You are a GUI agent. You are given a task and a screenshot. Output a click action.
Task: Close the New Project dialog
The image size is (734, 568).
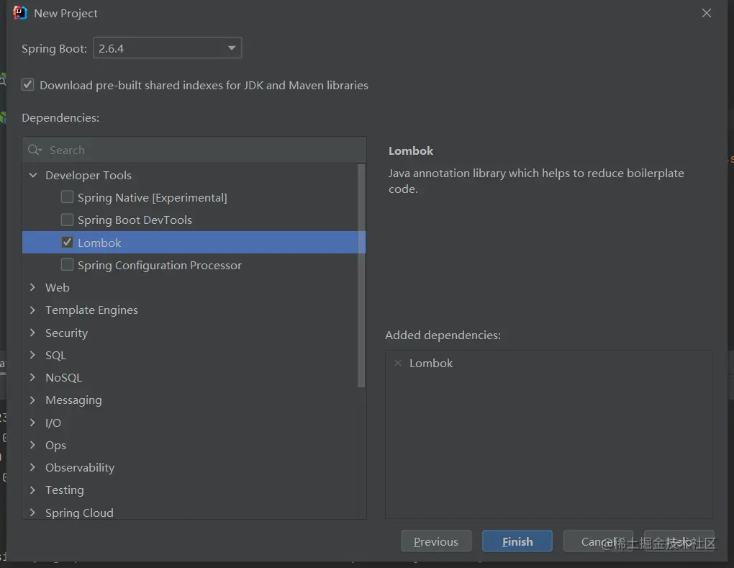[x=707, y=13]
